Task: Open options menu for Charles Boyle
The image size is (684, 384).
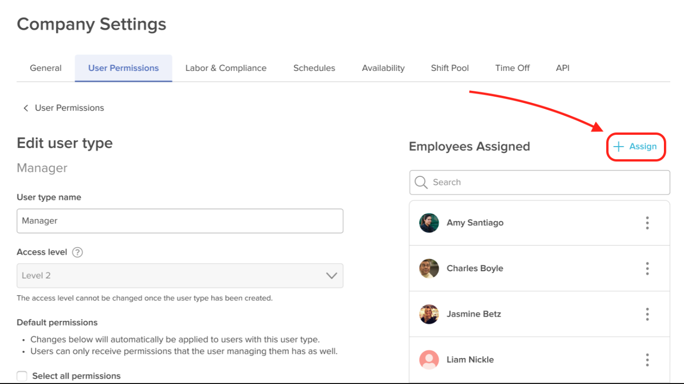Action: [647, 268]
